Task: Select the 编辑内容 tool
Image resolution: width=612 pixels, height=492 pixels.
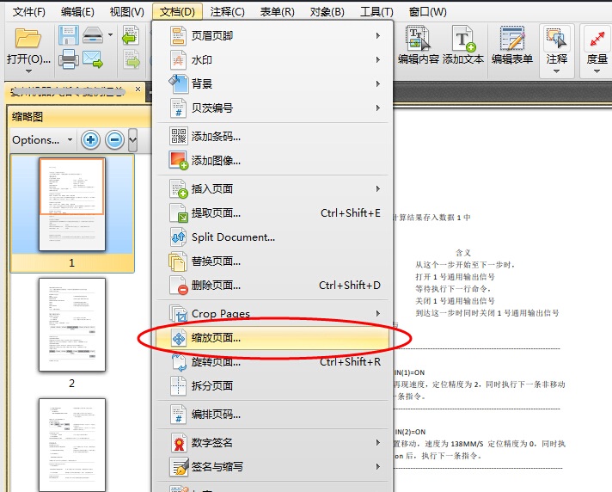Action: [x=419, y=45]
